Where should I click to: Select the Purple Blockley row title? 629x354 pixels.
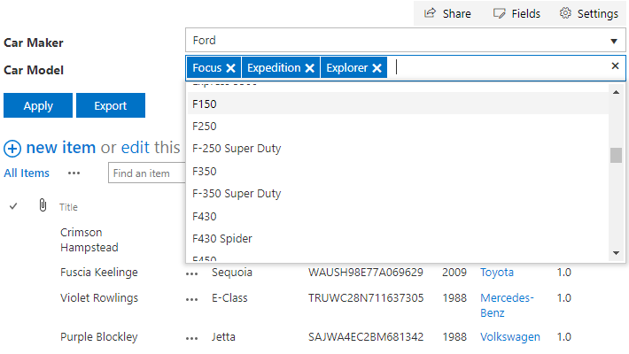98,337
